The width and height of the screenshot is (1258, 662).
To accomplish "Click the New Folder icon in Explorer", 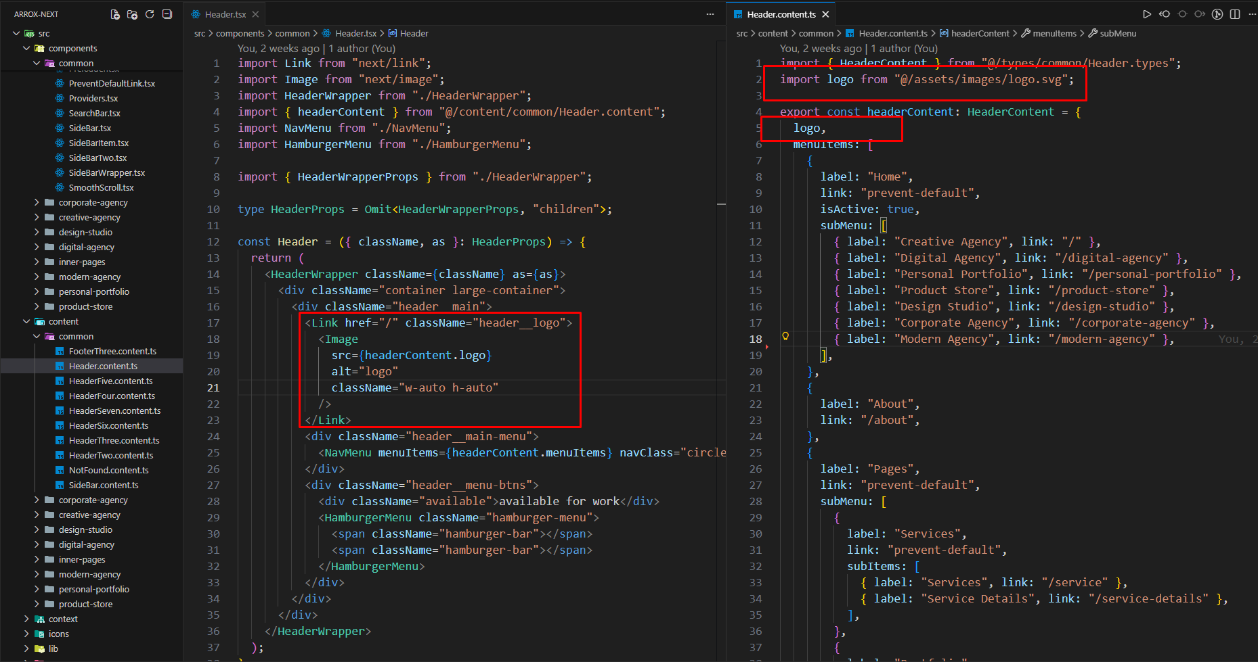I will [x=132, y=14].
